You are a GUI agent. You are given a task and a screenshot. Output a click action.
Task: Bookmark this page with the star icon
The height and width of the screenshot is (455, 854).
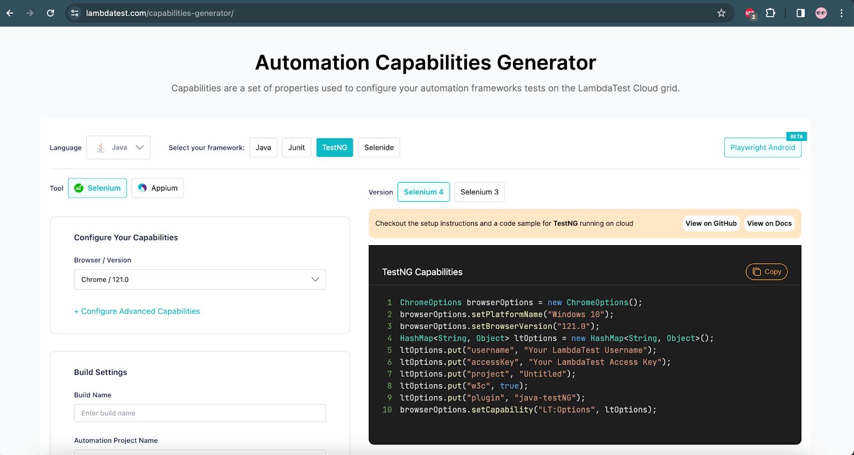(x=721, y=13)
